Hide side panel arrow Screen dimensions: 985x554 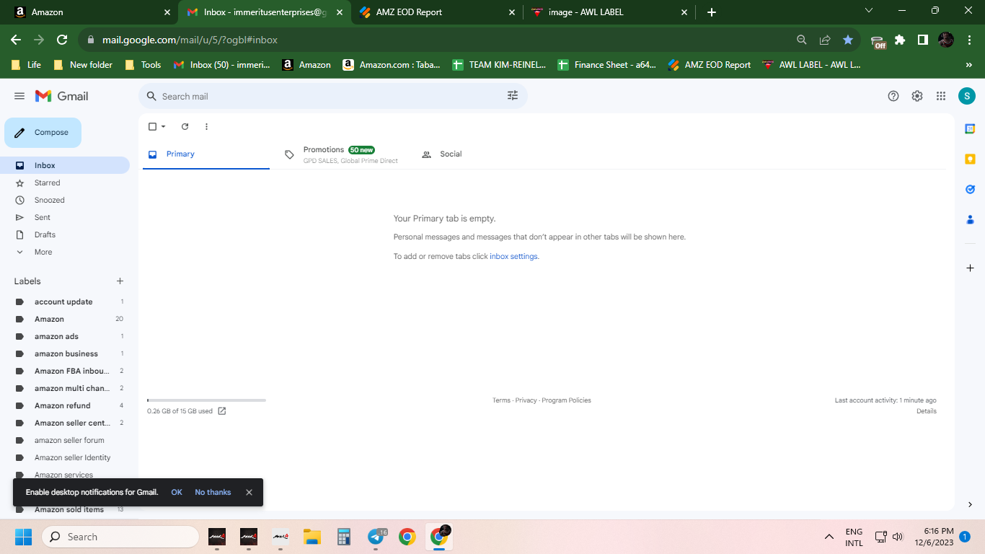pos(970,505)
